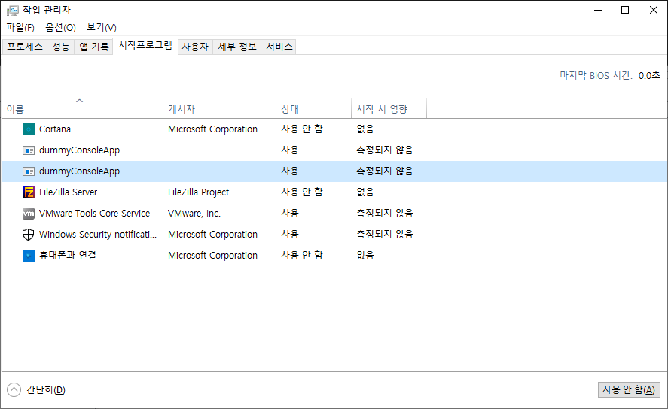Collapse view with the 간단히 arrow icon
Viewport: 668px width, 409px height.
pyautogui.click(x=14, y=390)
